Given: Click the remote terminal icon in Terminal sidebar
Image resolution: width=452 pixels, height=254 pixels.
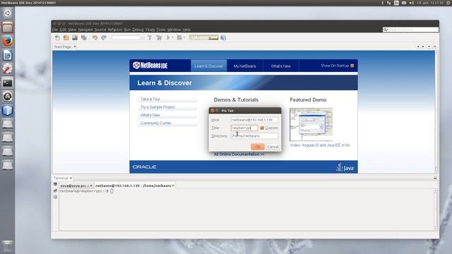Looking at the screenshot, I should tap(55, 190).
